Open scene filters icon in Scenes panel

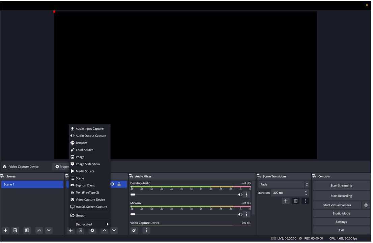tap(27, 231)
